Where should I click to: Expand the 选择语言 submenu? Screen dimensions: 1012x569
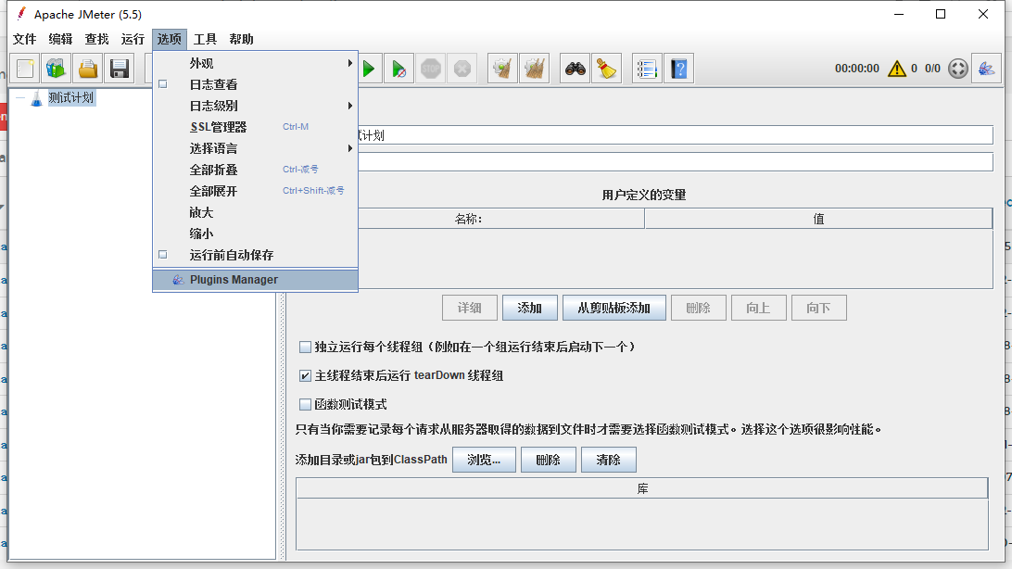(256, 148)
